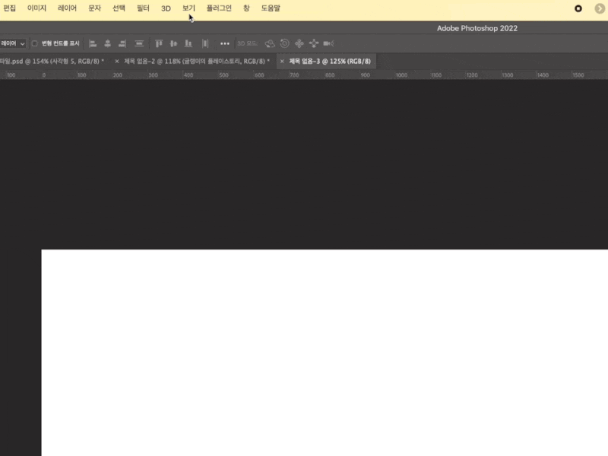Switch to 제목 없음-2 @ 118% tab

pos(197,62)
